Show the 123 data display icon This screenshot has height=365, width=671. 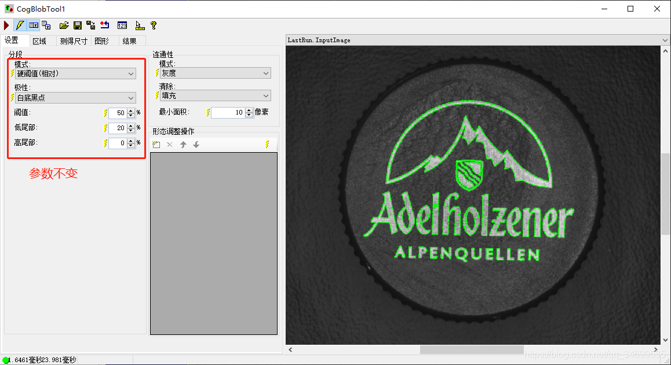click(122, 25)
